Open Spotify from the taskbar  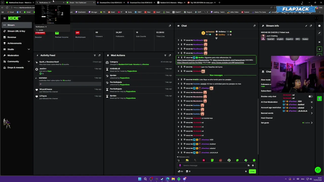(x=179, y=179)
